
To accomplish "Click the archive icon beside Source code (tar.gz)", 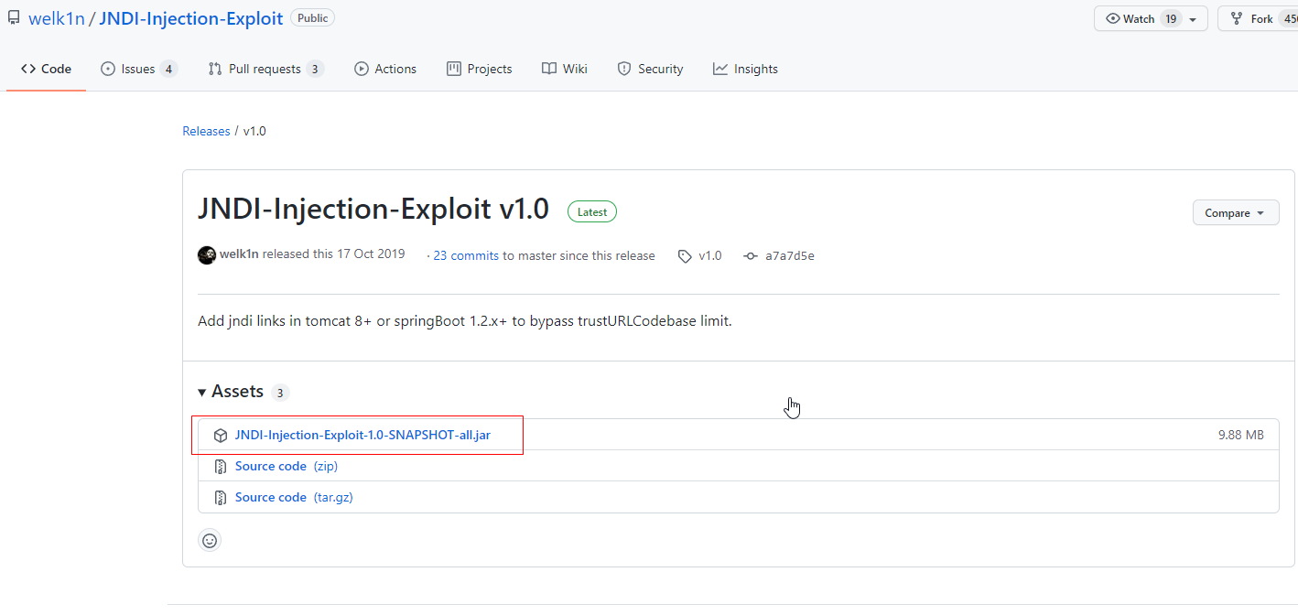I will (x=220, y=498).
